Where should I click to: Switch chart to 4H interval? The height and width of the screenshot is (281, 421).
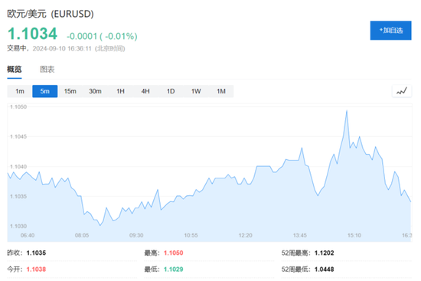point(145,91)
